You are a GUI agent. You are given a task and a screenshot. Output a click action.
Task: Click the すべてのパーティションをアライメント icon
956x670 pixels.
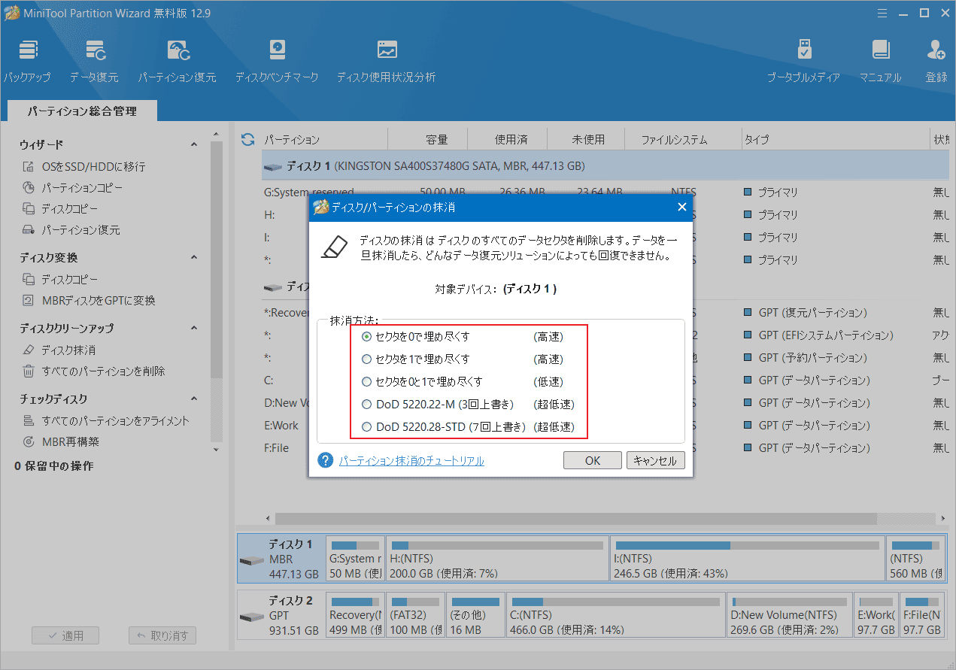point(29,421)
